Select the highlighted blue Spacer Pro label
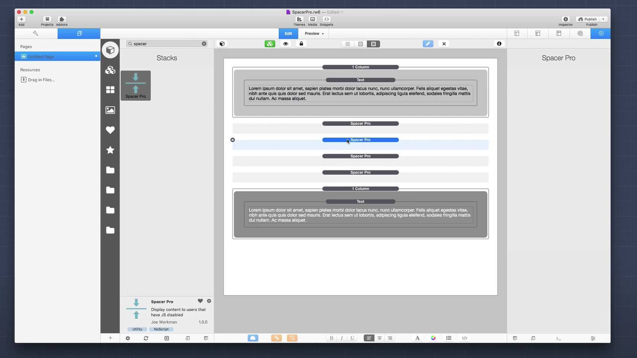 coord(360,140)
